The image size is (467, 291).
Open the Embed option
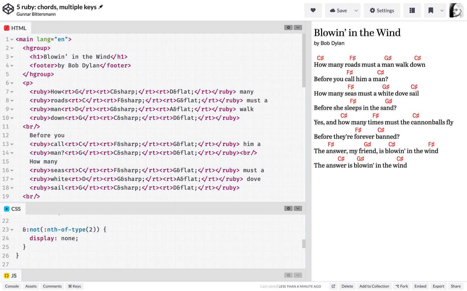coord(420,286)
